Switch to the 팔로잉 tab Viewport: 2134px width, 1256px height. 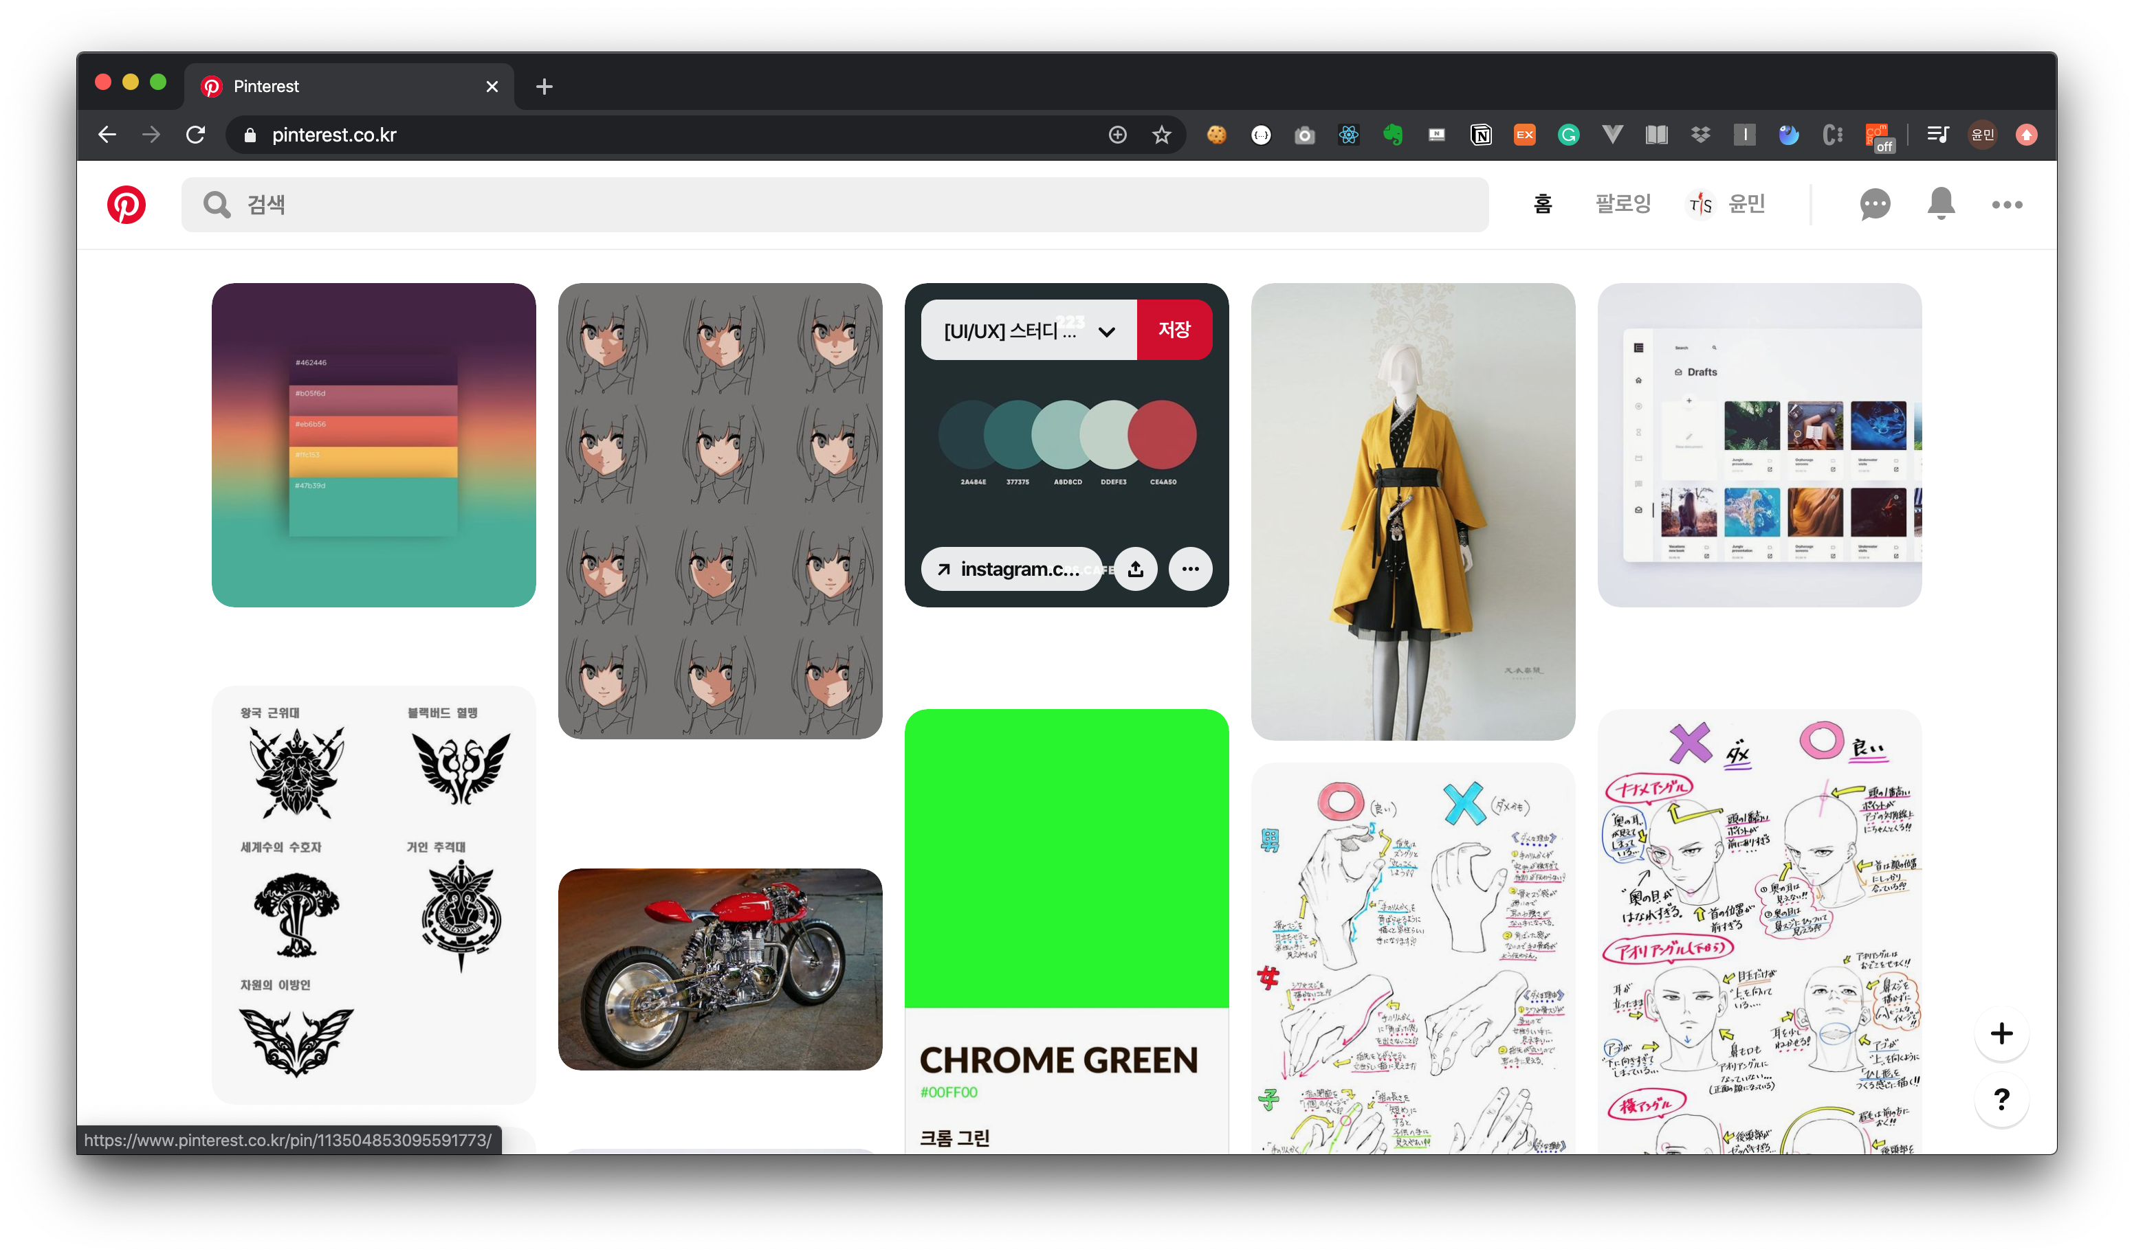point(1622,204)
